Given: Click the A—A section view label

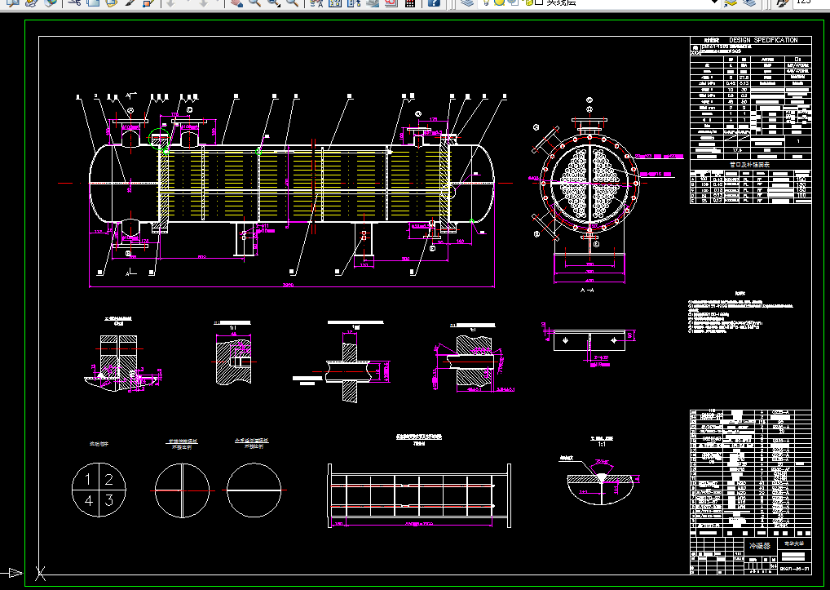Looking at the screenshot, I should click(587, 291).
